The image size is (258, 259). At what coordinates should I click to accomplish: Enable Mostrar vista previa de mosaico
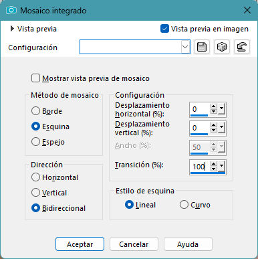(35, 78)
